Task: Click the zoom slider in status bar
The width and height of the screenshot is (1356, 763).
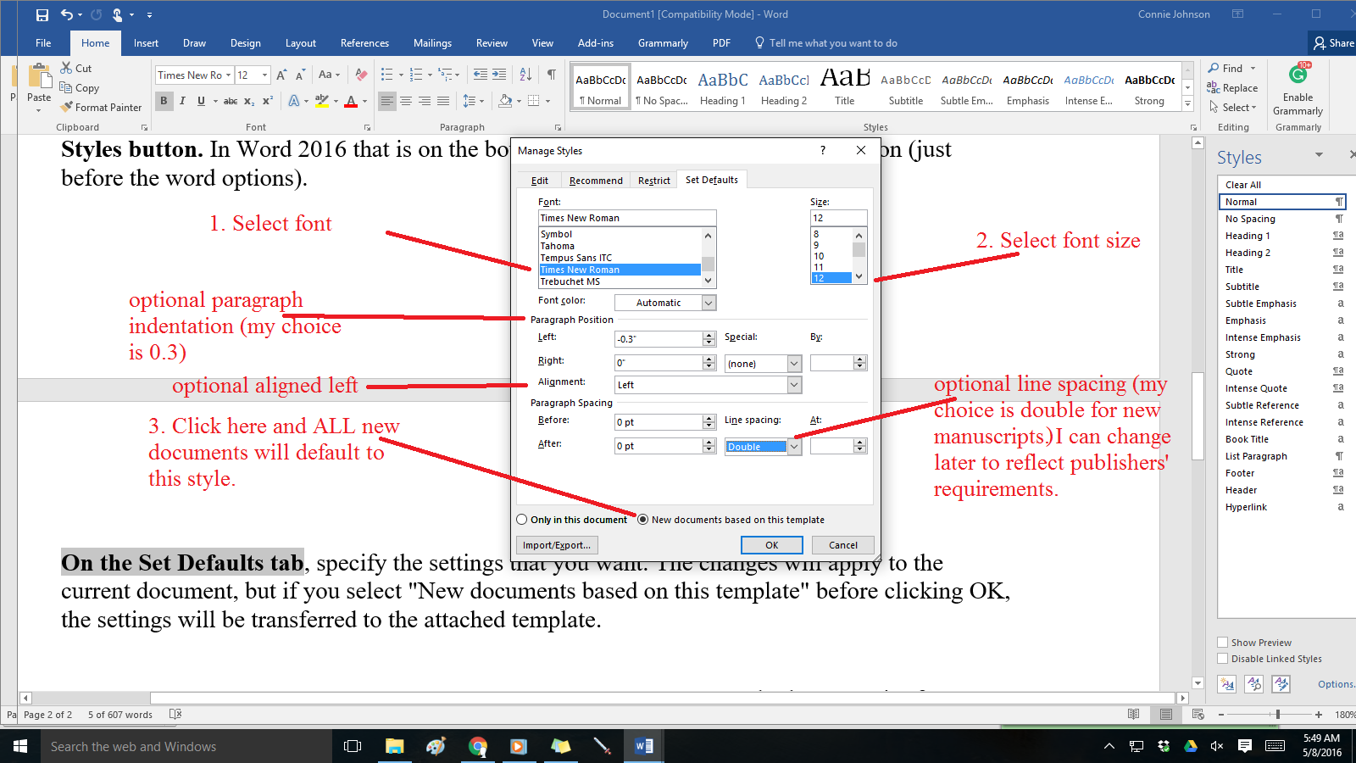Action: pyautogui.click(x=1277, y=715)
